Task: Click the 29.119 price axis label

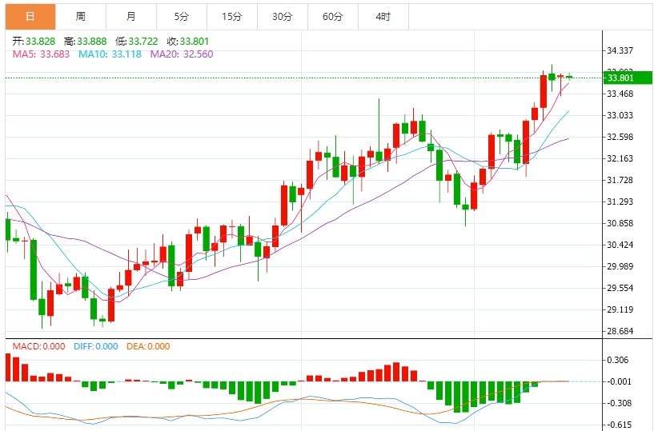Action: (x=620, y=309)
